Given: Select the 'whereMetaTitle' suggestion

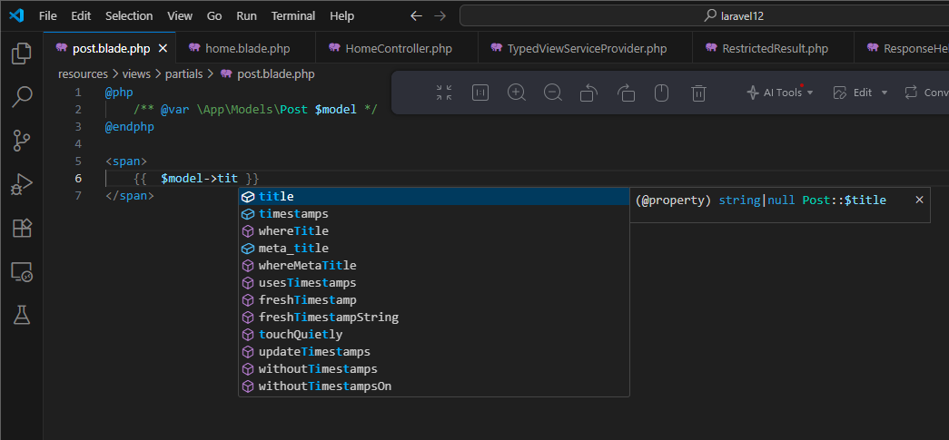Looking at the screenshot, I should pyautogui.click(x=433, y=265).
